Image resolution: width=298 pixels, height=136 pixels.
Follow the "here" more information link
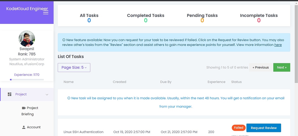coord(278,45)
